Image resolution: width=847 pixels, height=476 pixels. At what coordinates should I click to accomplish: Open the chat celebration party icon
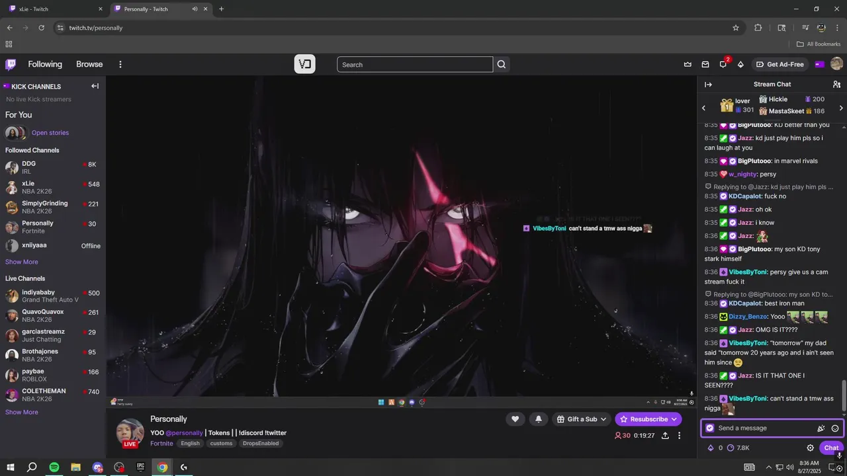click(x=821, y=428)
